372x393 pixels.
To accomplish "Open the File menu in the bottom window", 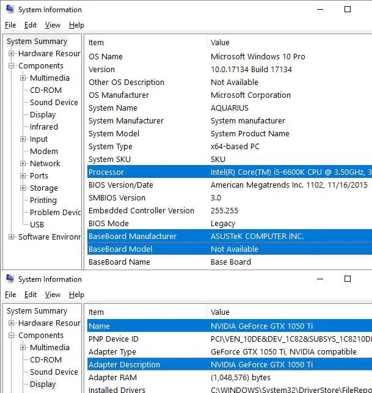I will [x=10, y=295].
